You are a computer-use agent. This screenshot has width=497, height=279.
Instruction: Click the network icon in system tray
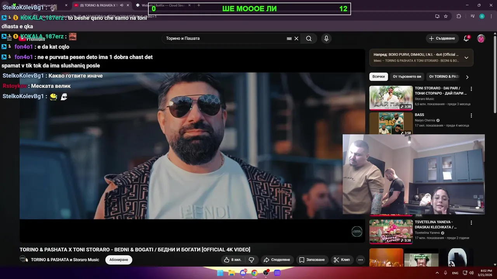point(464,273)
